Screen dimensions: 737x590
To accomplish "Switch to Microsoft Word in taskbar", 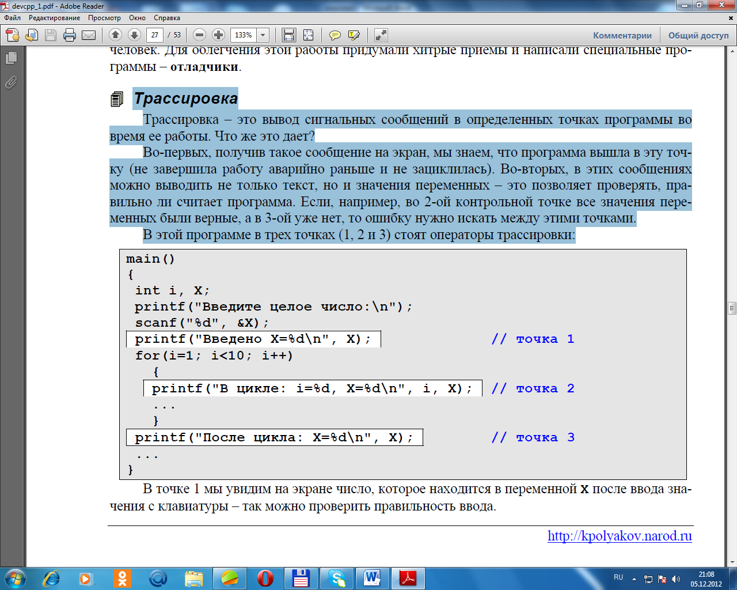I will click(x=373, y=578).
